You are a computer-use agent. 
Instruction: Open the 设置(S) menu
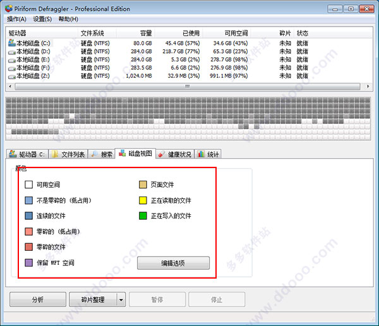click(x=42, y=19)
